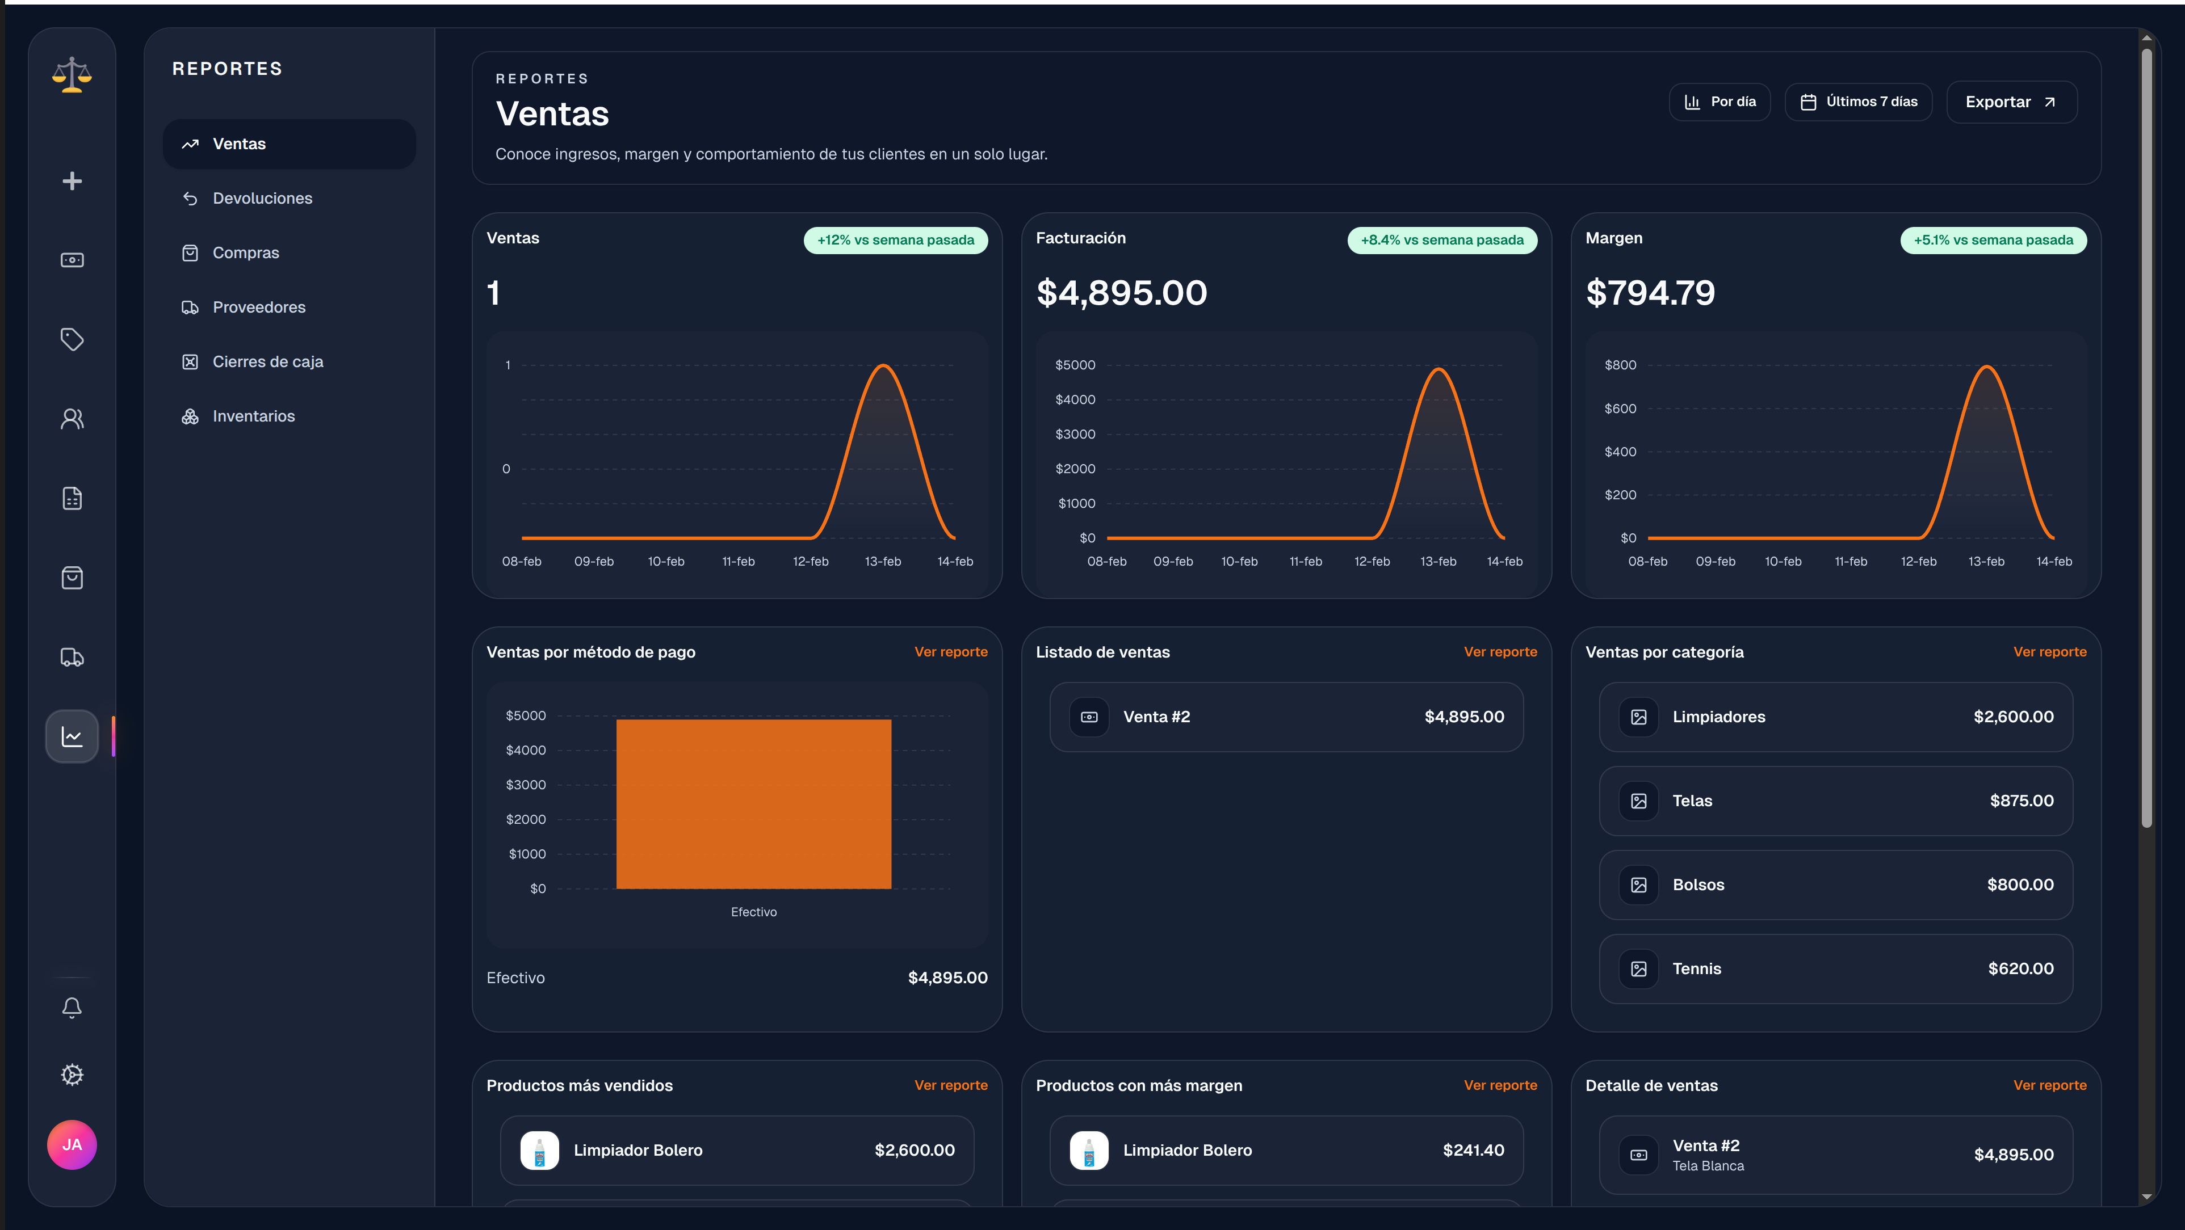
Task: Click the notifications bell icon
Action: [x=72, y=1007]
